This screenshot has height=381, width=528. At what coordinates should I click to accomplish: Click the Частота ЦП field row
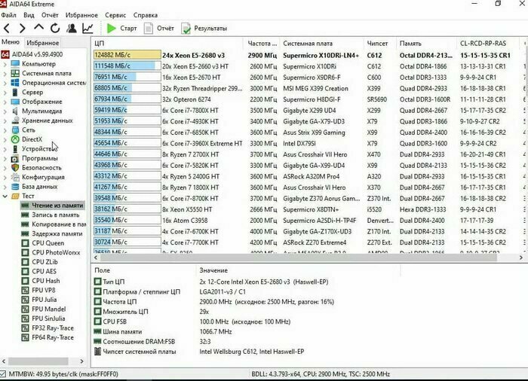click(x=216, y=302)
